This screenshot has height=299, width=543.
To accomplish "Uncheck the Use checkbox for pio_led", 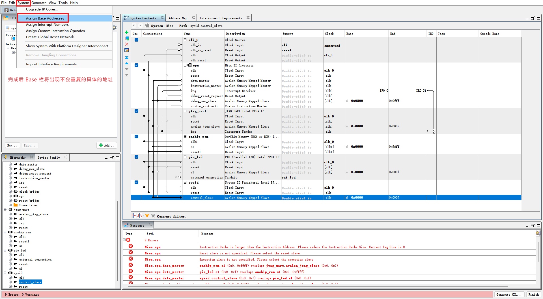I will pyautogui.click(x=136, y=157).
